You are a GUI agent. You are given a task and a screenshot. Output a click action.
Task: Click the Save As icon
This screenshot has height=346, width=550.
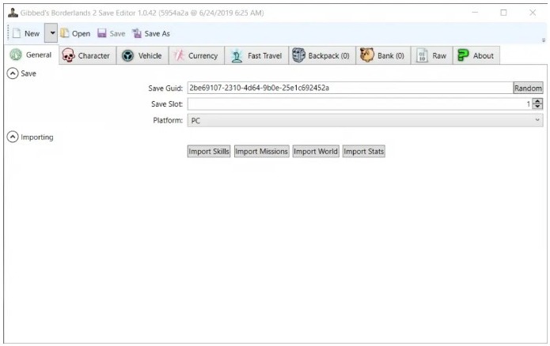[137, 34]
